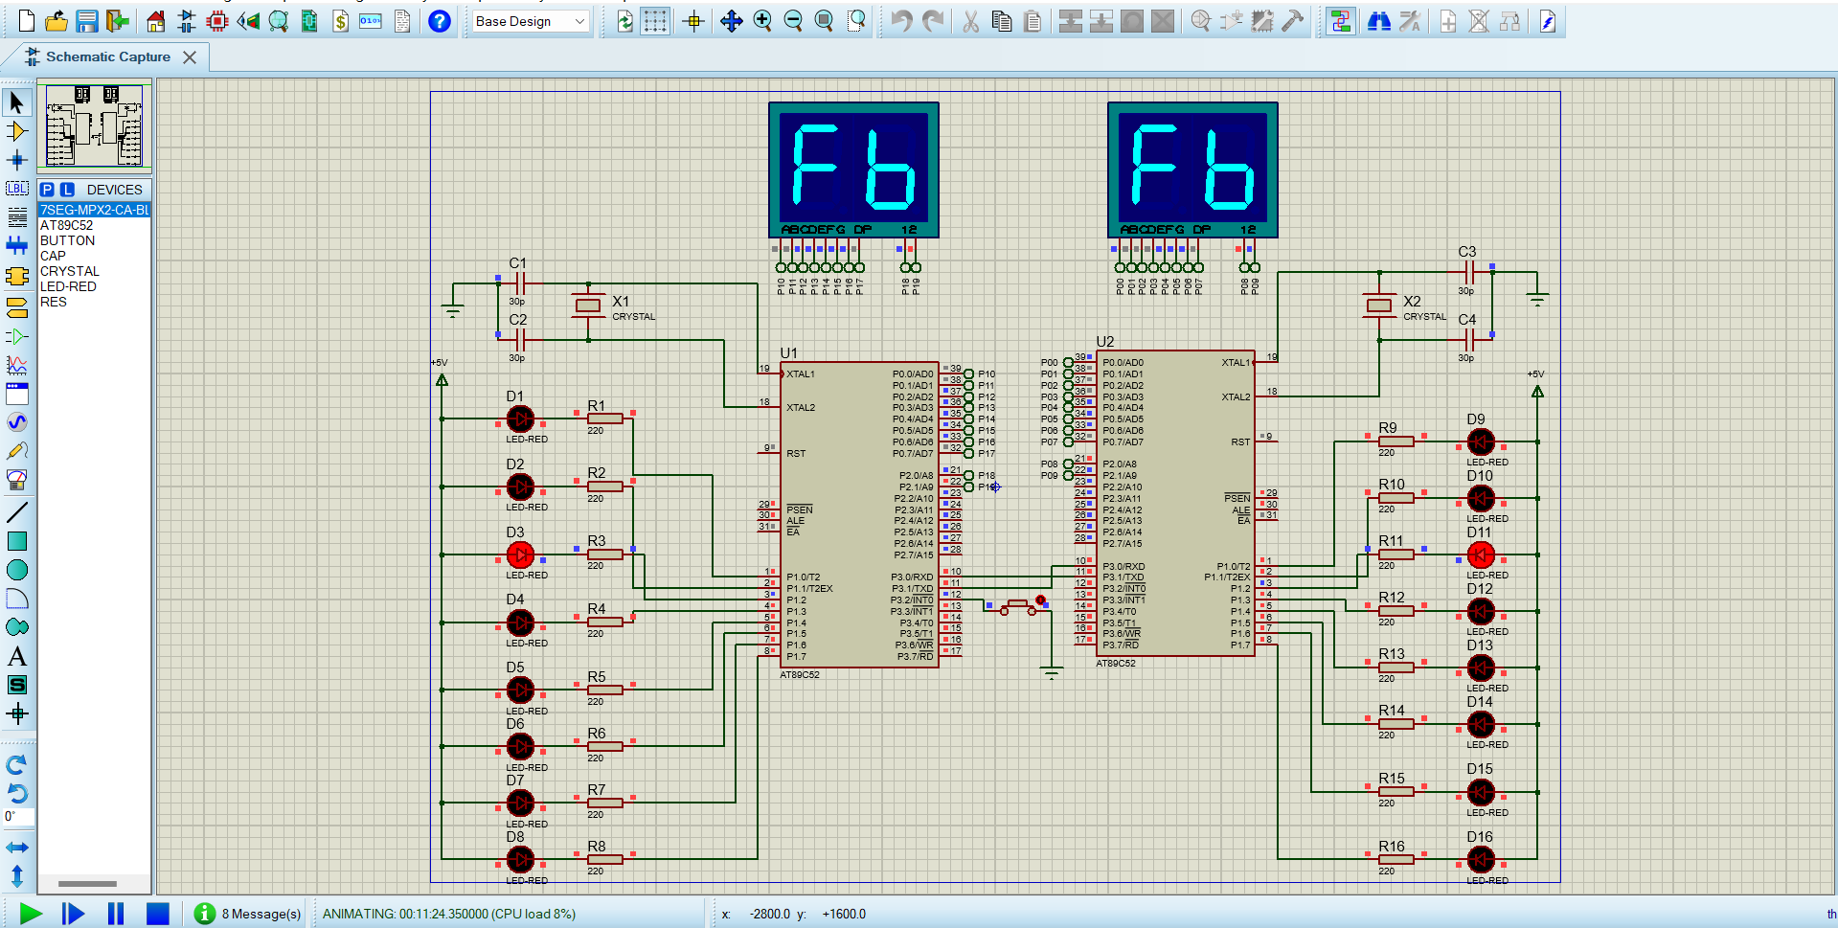Zoom to a selected area
The height and width of the screenshot is (928, 1838).
[856, 21]
